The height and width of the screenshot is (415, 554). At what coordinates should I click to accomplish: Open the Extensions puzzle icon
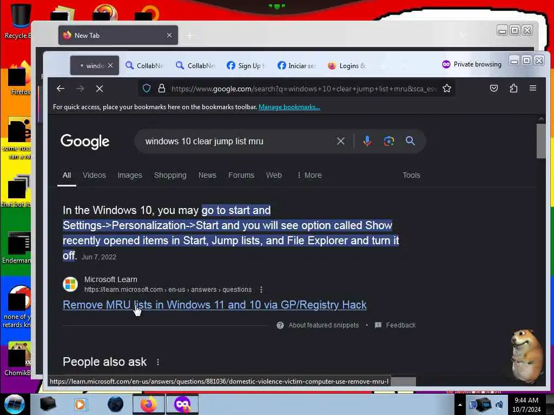(513, 88)
